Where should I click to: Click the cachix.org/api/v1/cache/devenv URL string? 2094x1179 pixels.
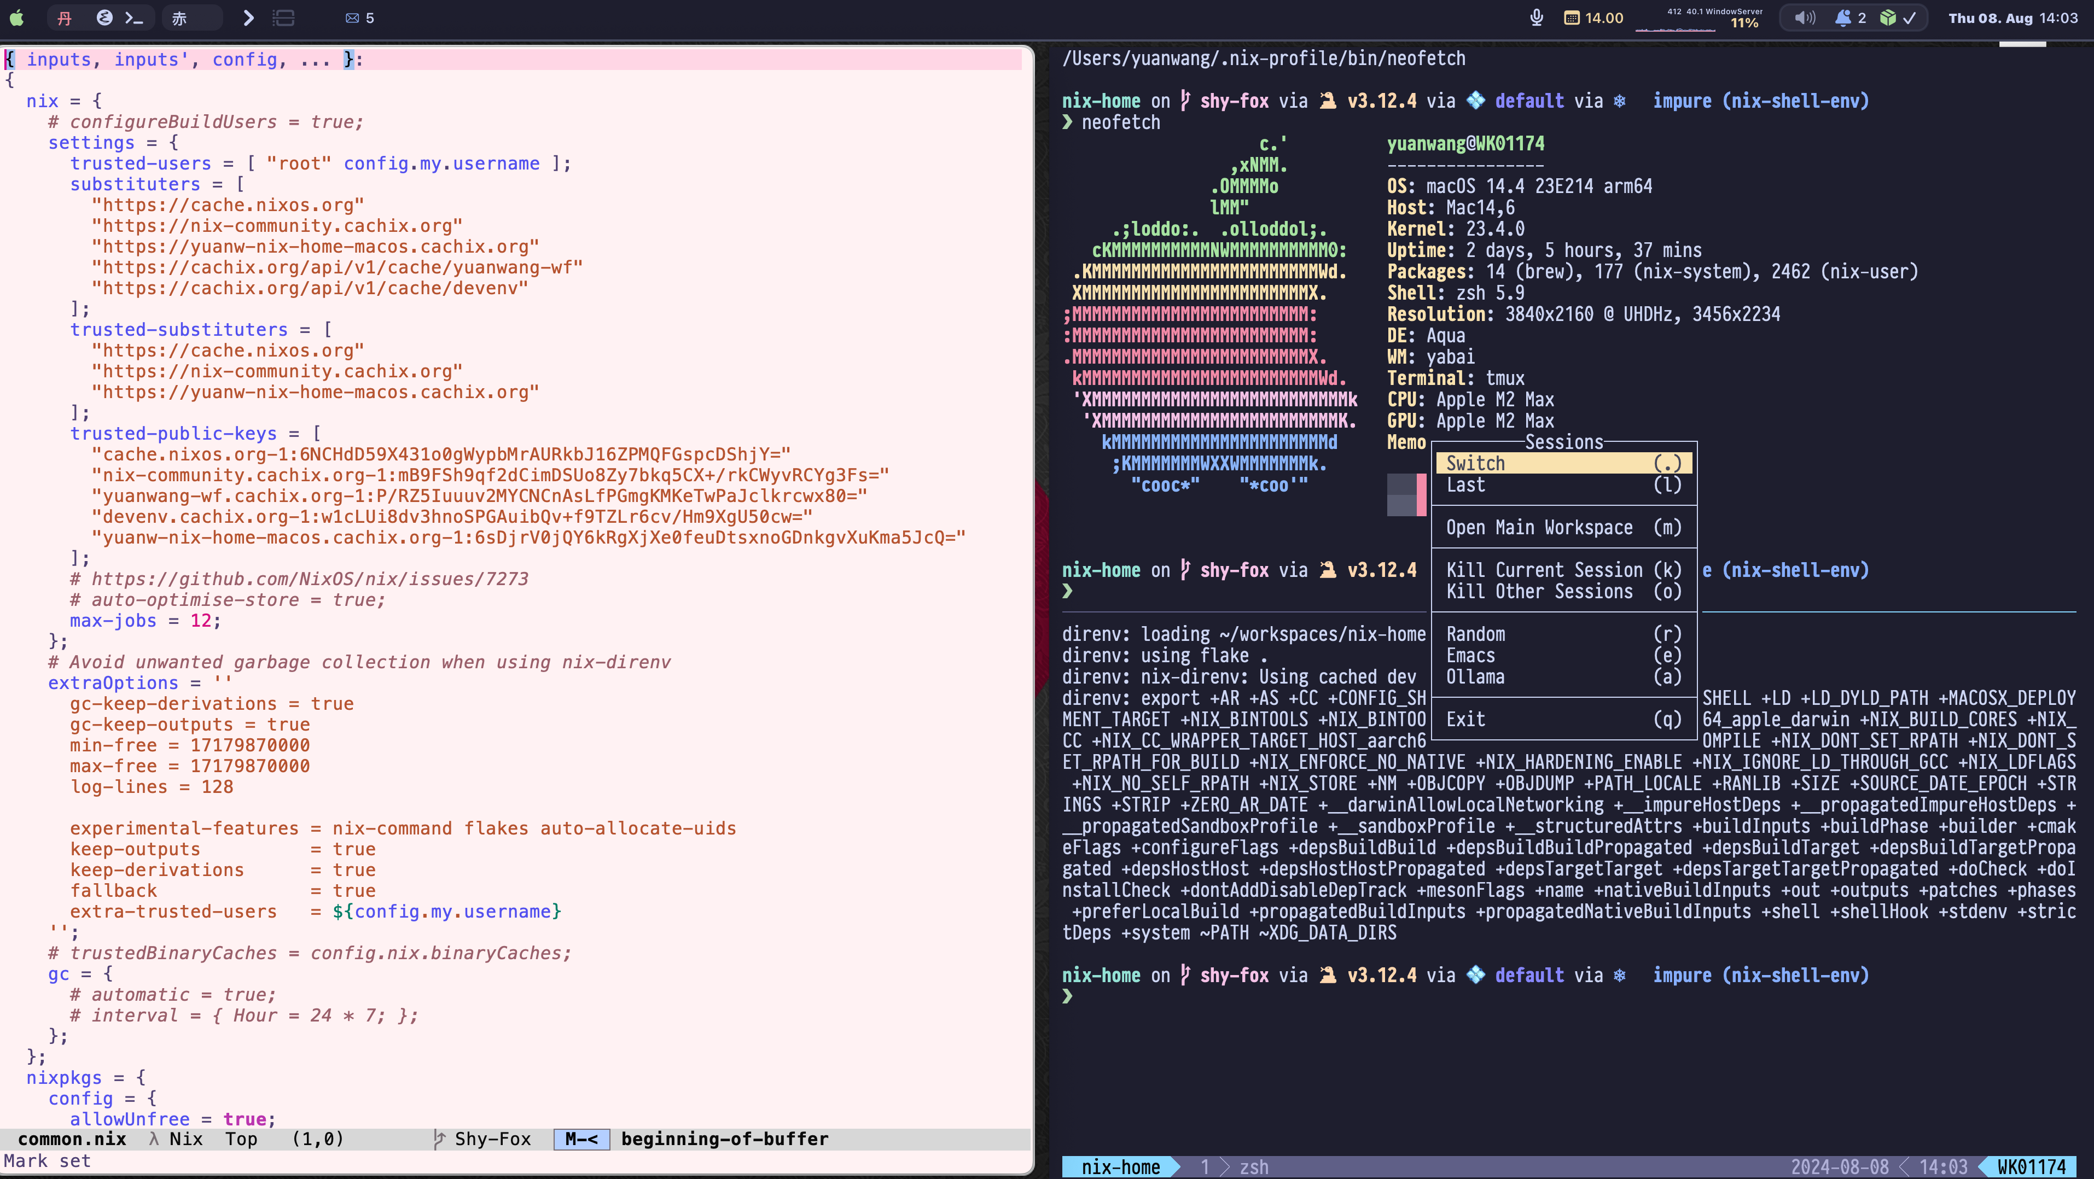click(310, 288)
